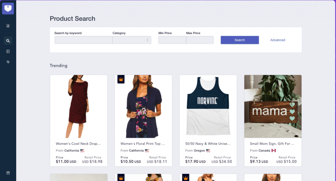Click the retail price USD $18.11

click(157, 162)
